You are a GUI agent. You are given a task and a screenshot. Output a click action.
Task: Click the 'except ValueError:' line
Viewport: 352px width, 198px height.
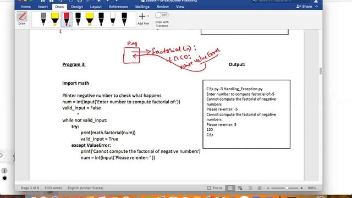pyautogui.click(x=91, y=145)
